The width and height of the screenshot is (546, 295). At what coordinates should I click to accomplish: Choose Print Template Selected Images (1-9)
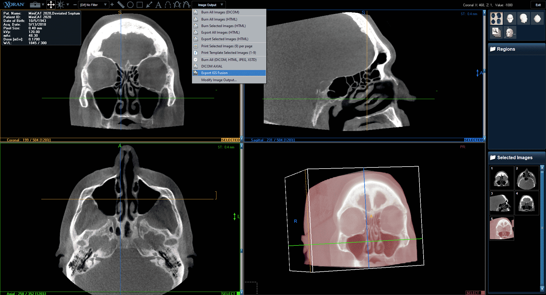229,53
